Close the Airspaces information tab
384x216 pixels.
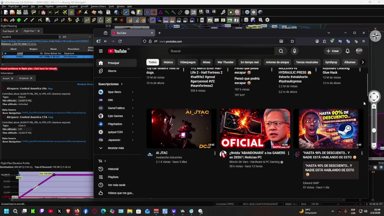[31, 78]
